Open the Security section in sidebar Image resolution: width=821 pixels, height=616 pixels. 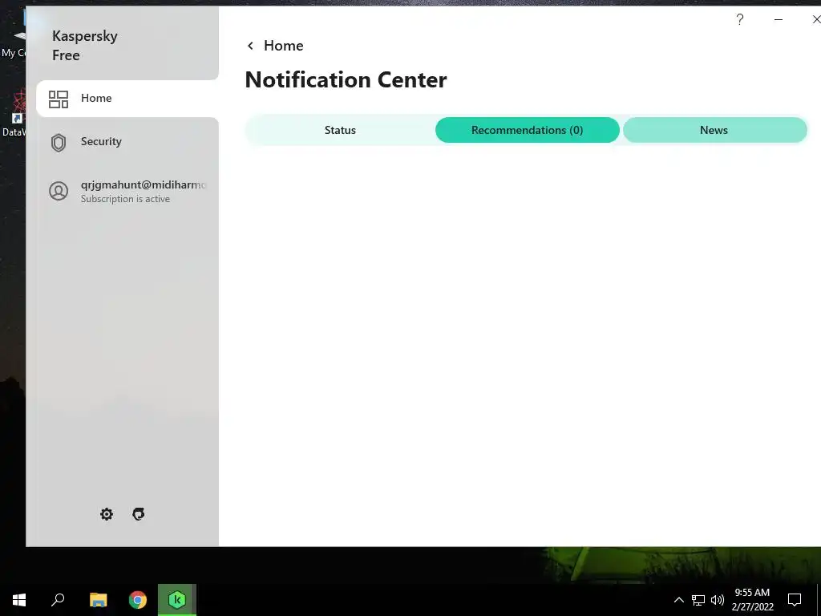point(127,142)
